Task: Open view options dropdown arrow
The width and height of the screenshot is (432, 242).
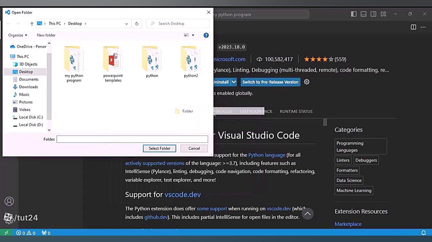Action: 193,35
